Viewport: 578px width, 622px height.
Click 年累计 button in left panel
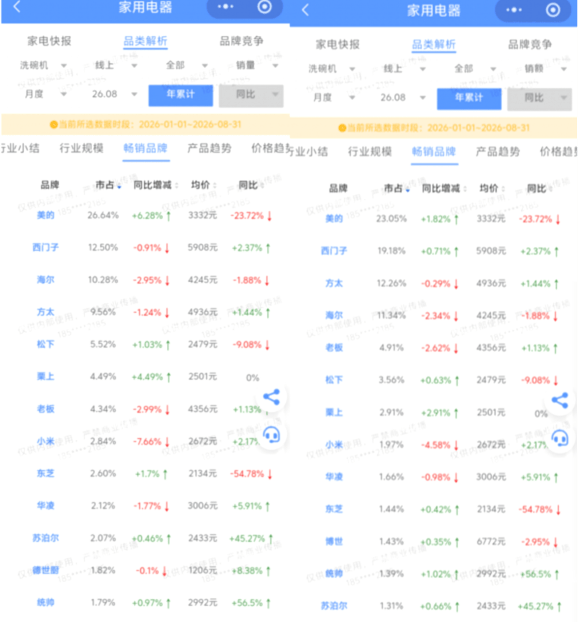coord(181,95)
